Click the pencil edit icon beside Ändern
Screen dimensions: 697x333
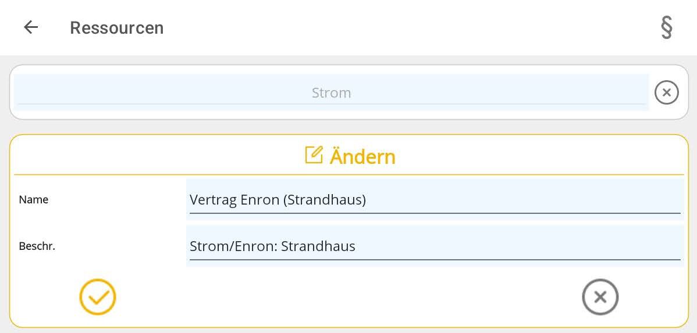coord(314,155)
